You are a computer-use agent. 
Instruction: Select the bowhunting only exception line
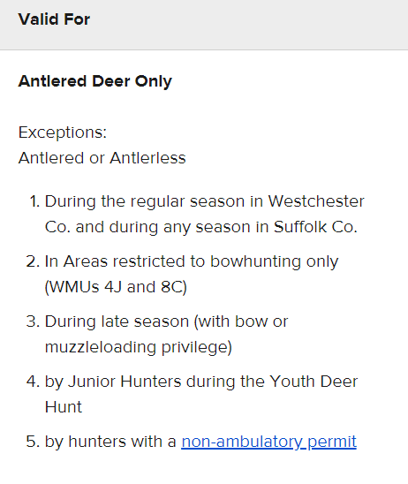[192, 261]
